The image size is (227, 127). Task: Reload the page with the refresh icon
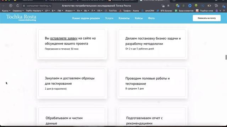tap(17, 6)
